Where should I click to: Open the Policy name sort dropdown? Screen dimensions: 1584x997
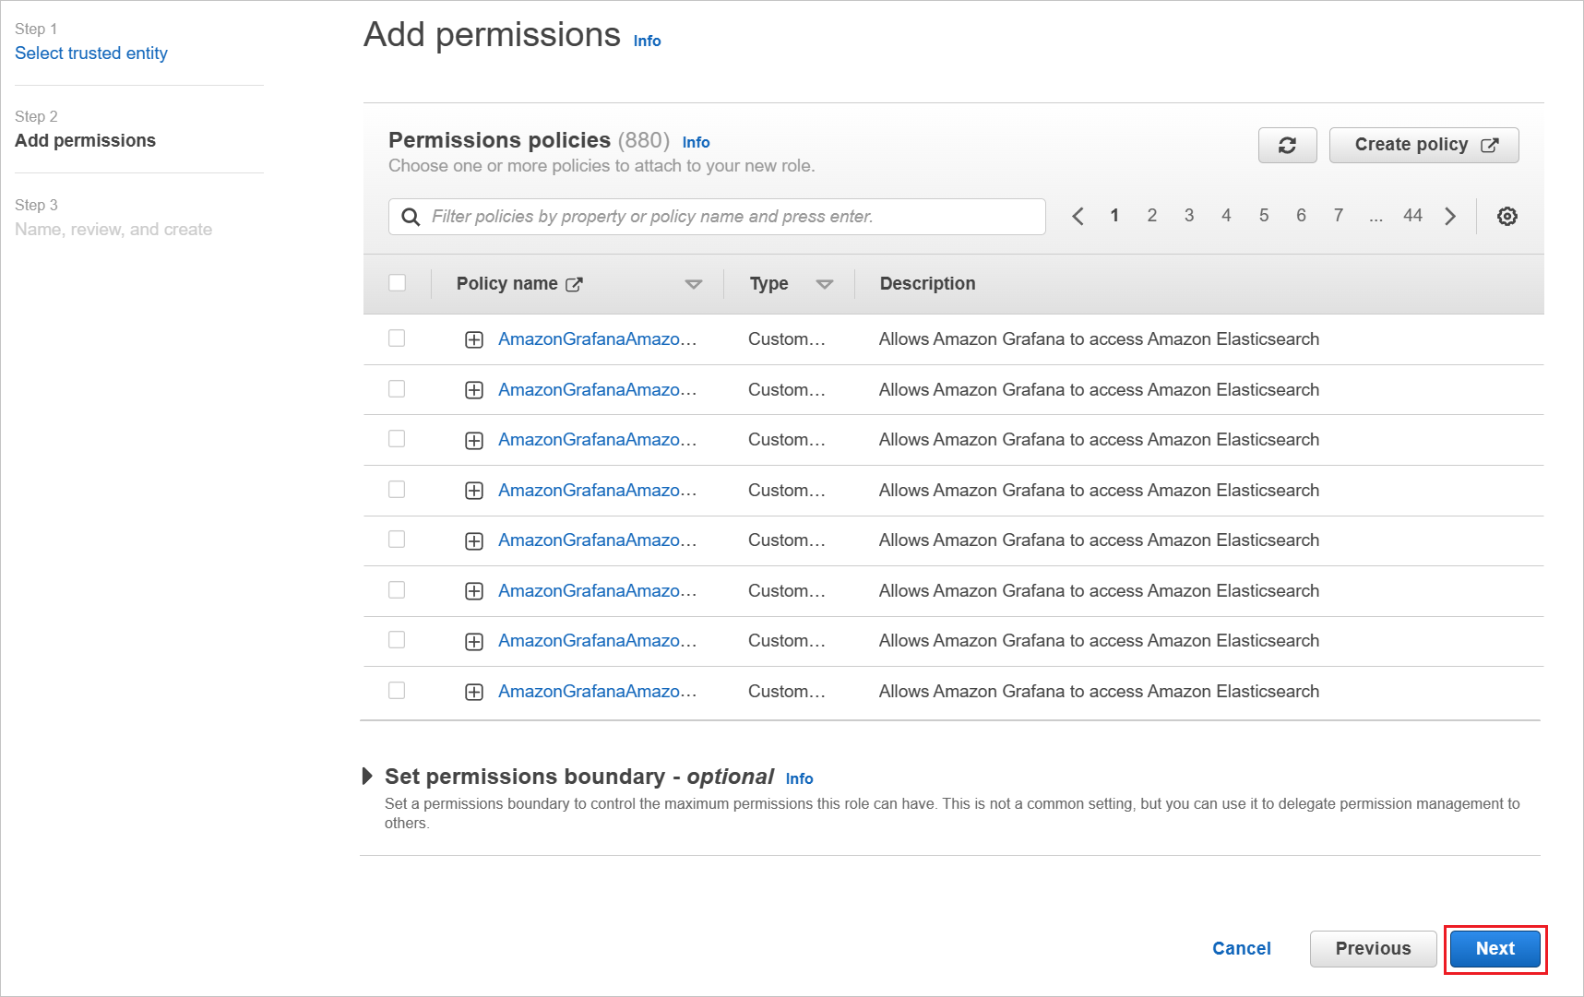tap(694, 283)
